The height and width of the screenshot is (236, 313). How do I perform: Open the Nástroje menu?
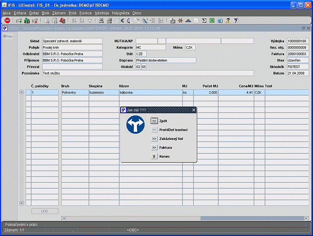pyautogui.click(x=102, y=13)
